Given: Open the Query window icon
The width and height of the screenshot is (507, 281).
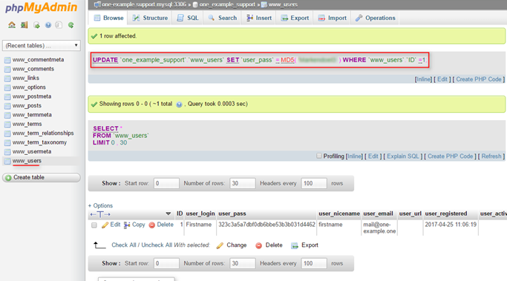Looking at the screenshot, I should click(x=36, y=25).
